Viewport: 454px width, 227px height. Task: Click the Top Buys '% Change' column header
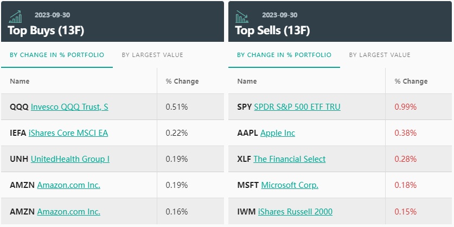(182, 81)
